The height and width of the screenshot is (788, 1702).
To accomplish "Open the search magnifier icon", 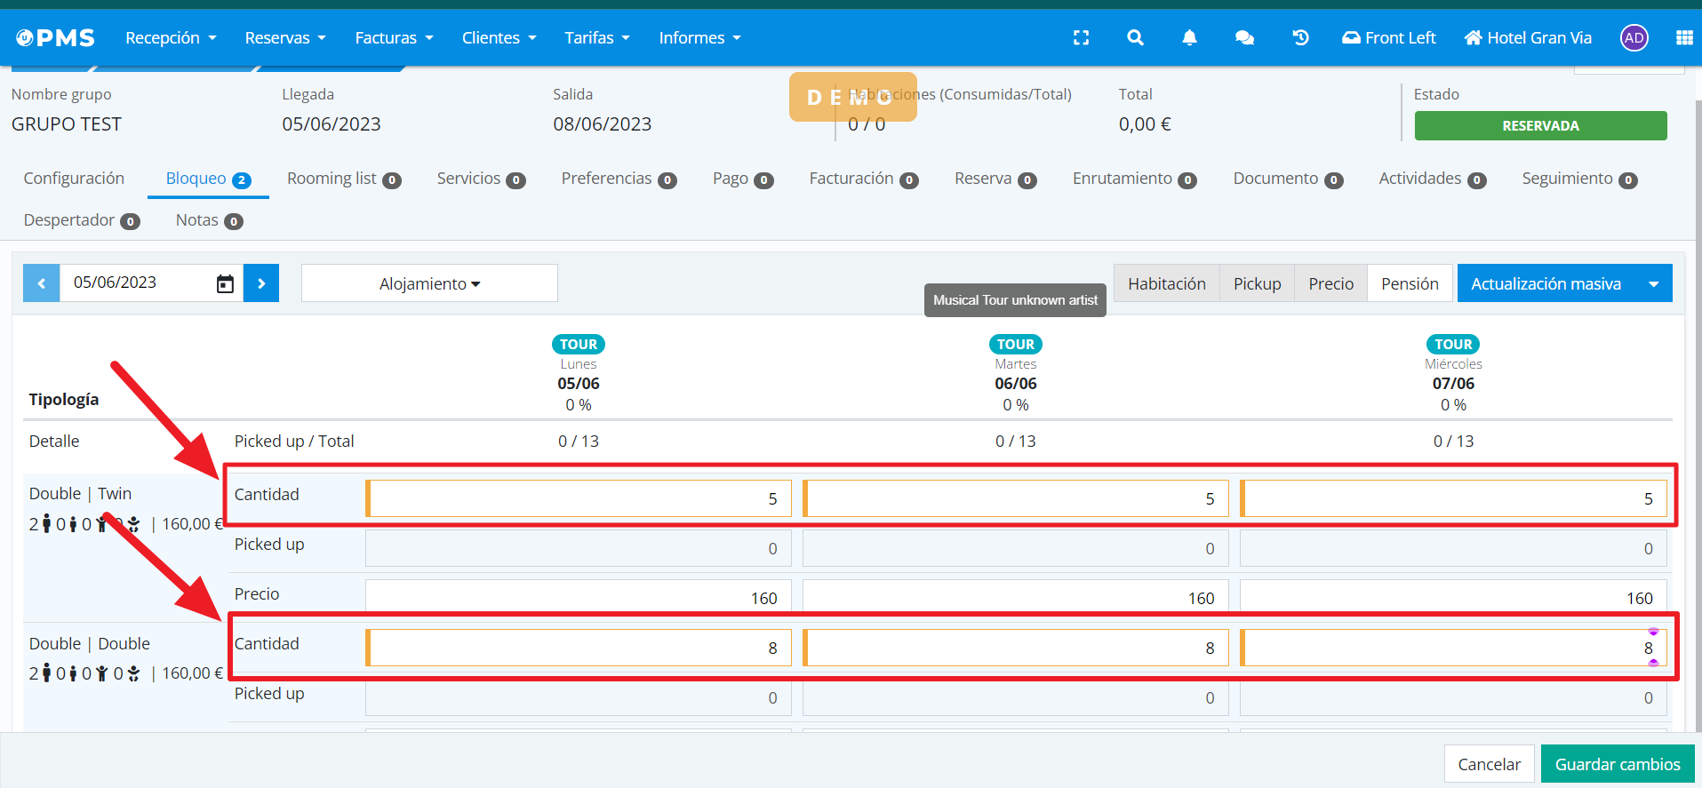I will (1135, 37).
